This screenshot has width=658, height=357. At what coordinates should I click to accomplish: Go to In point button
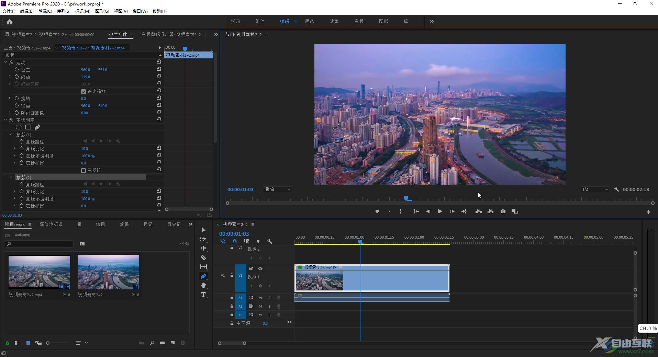tap(416, 211)
